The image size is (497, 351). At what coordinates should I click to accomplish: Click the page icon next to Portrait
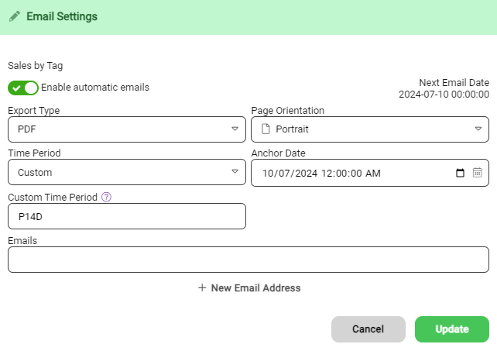(266, 129)
